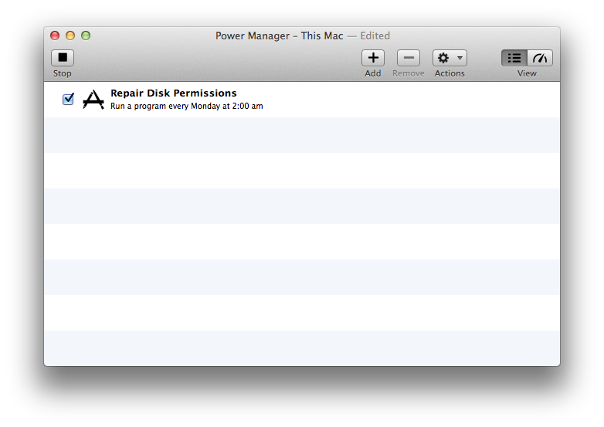
Task: Click the 'Power Manager – This Mac' window title
Action: [x=280, y=36]
